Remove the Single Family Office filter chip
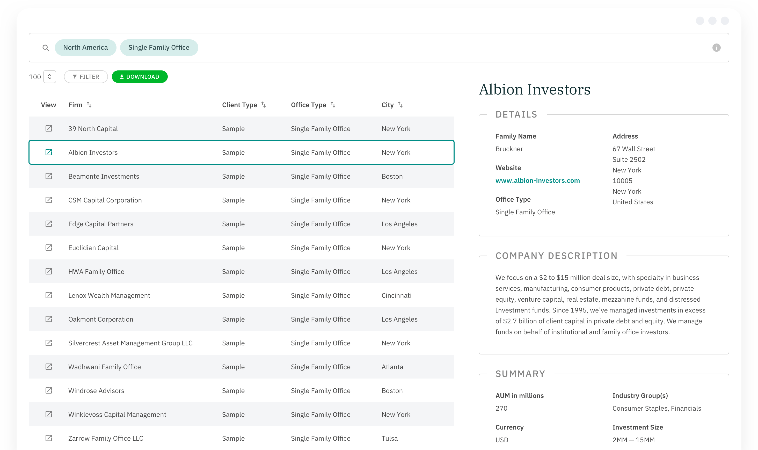The width and height of the screenshot is (758, 450). tap(159, 47)
